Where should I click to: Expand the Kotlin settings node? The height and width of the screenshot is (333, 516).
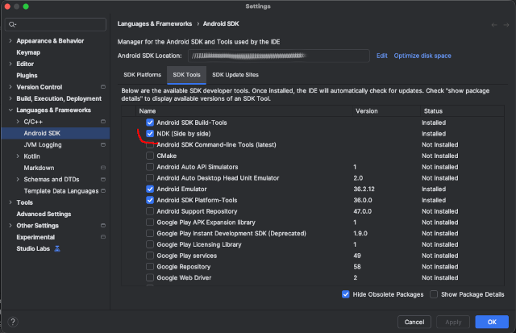18,156
